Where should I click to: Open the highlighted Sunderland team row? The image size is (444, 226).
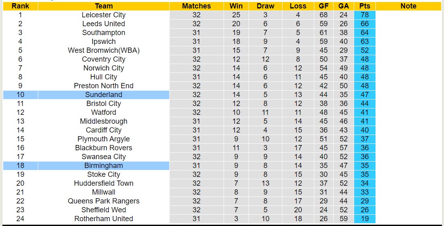pos(104,95)
